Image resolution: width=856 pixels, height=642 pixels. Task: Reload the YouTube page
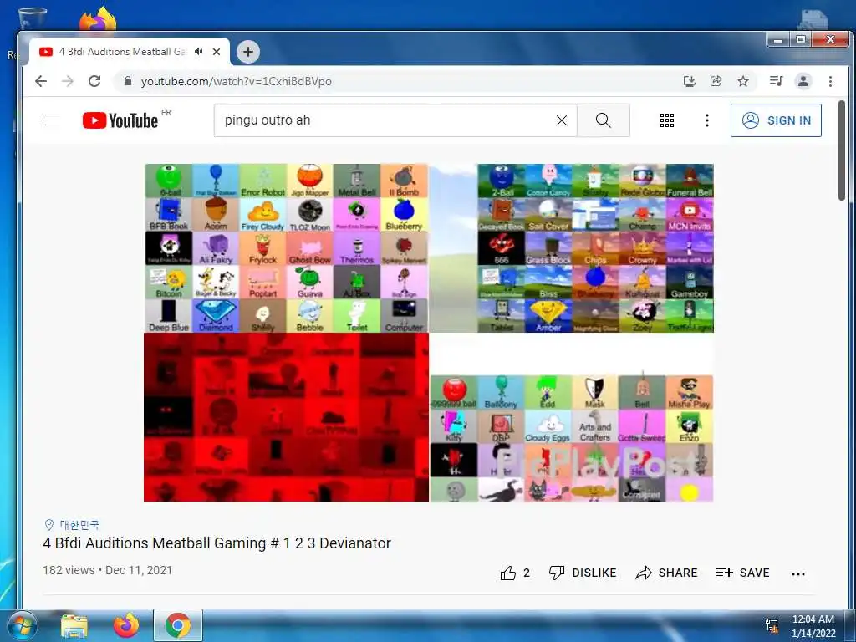coord(94,81)
